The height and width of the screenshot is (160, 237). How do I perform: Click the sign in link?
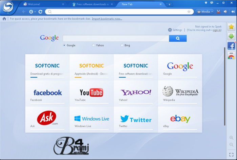click(x=217, y=30)
